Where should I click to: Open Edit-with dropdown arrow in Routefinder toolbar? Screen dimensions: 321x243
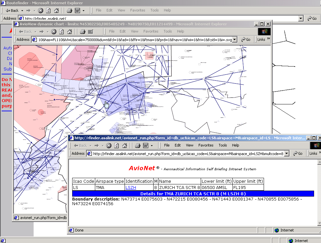(x=83, y=11)
